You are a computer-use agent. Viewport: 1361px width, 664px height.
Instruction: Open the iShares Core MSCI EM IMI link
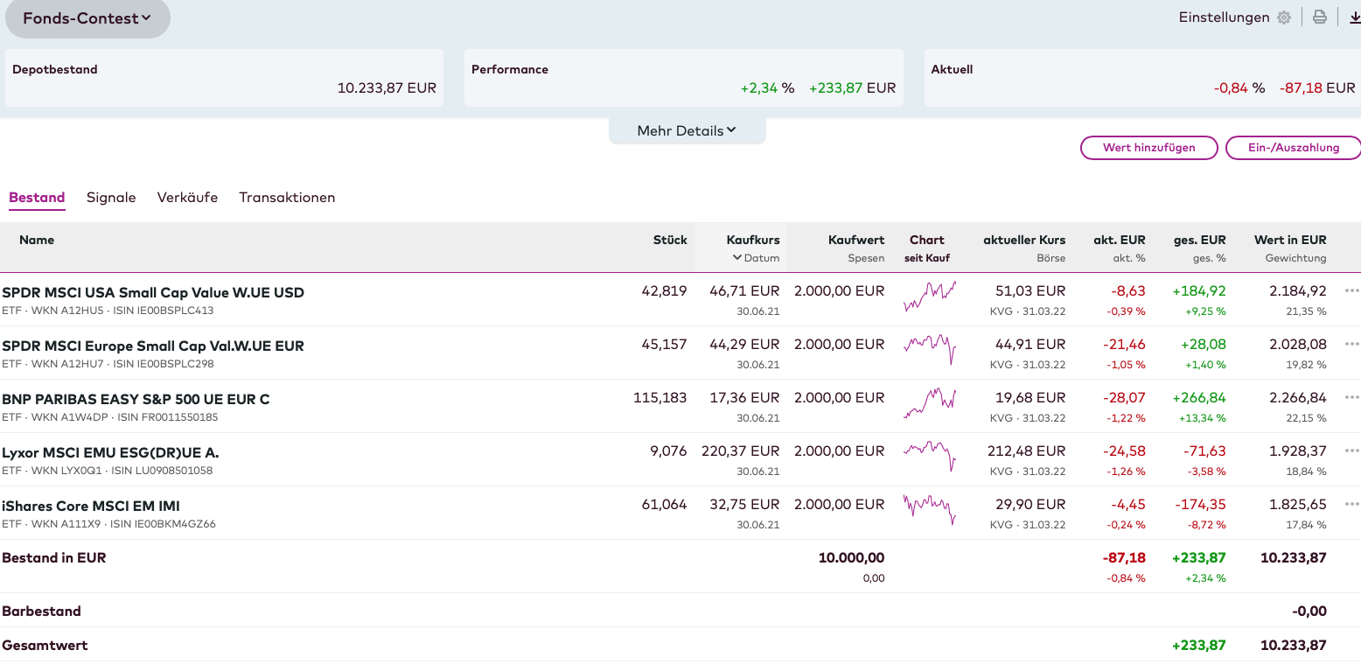click(x=91, y=507)
